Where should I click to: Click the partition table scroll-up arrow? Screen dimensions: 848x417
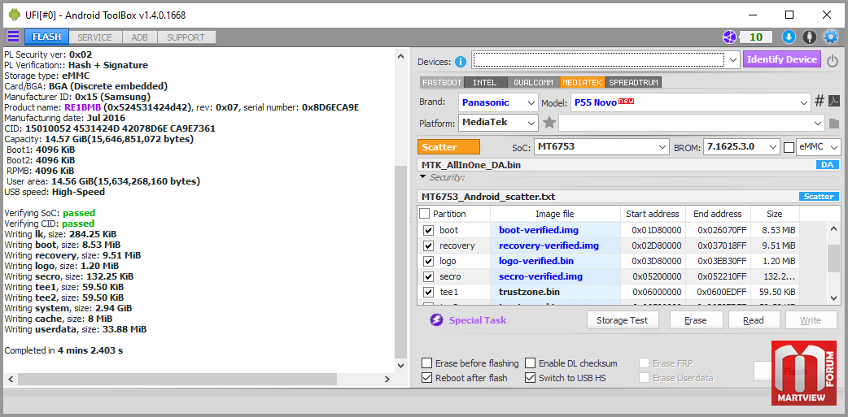point(834,229)
